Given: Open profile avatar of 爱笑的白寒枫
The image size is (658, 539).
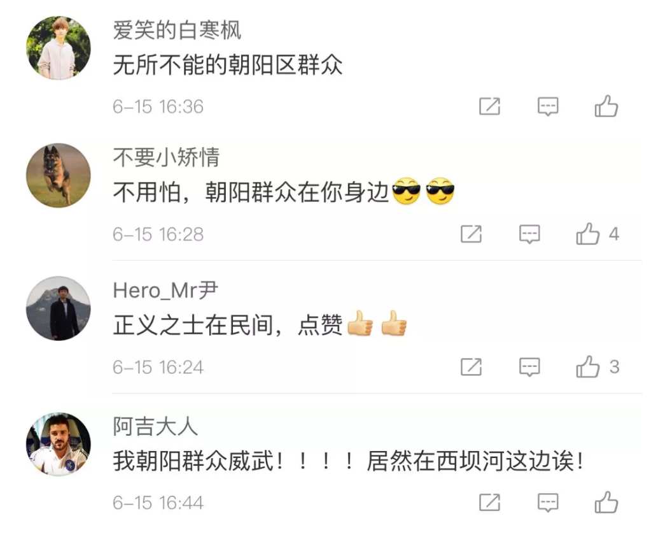Looking at the screenshot, I should [59, 48].
